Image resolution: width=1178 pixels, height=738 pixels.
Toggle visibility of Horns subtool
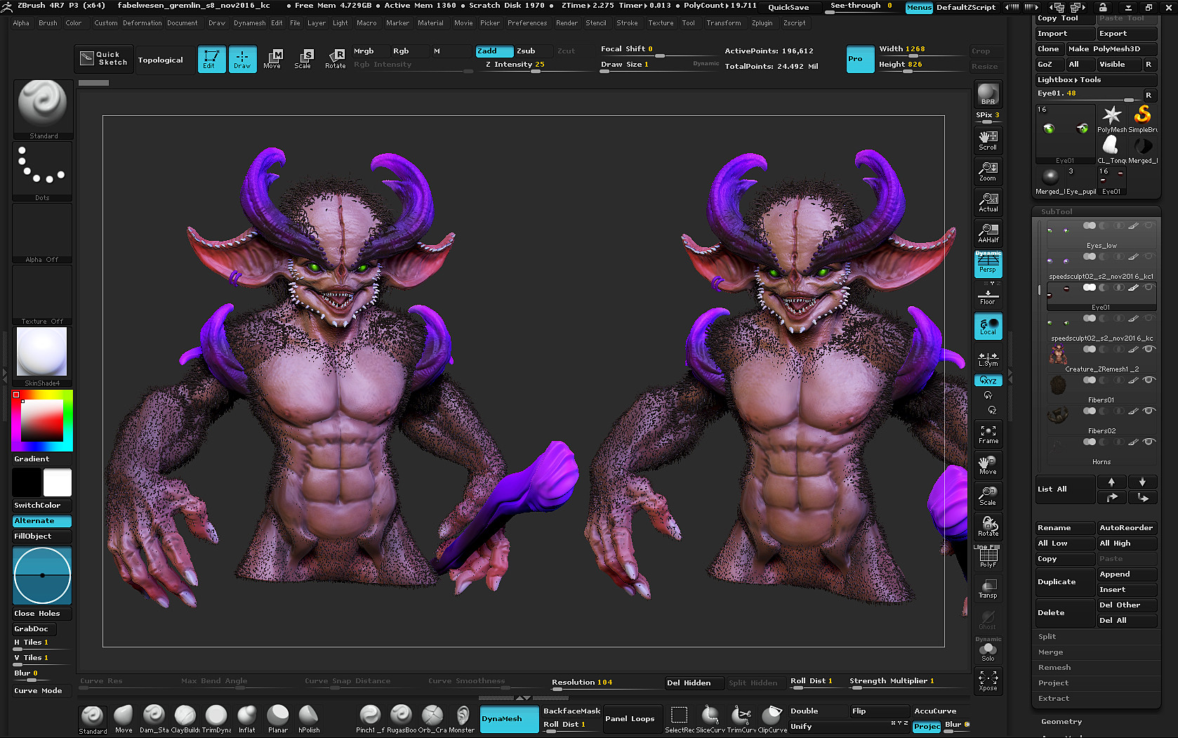coord(1149,442)
